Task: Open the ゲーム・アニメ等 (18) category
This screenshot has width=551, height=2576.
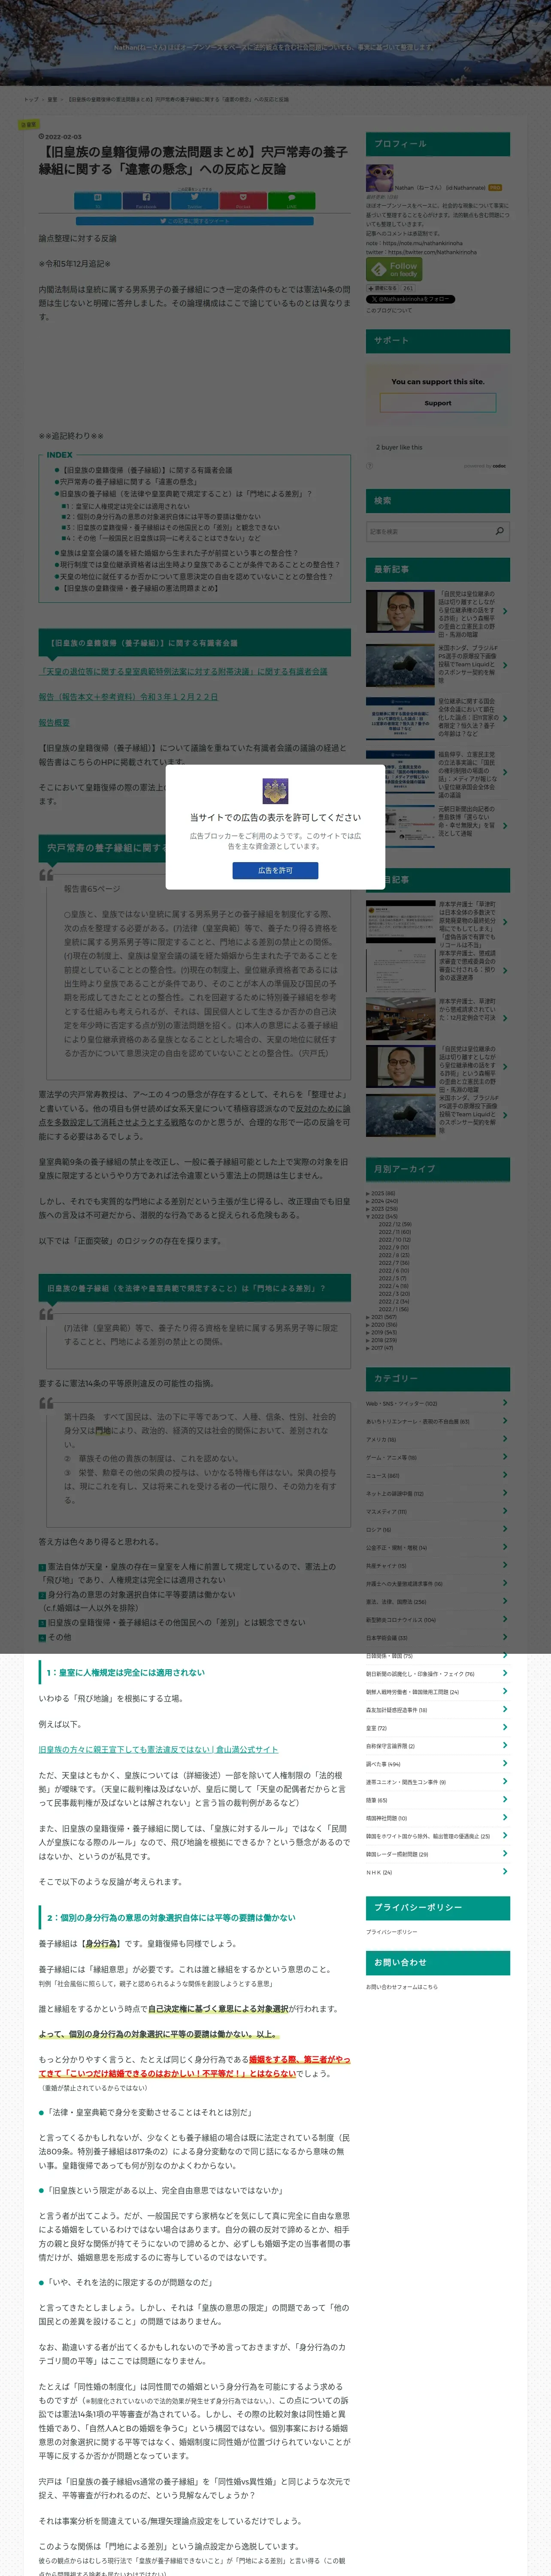Action: pyautogui.click(x=391, y=1457)
